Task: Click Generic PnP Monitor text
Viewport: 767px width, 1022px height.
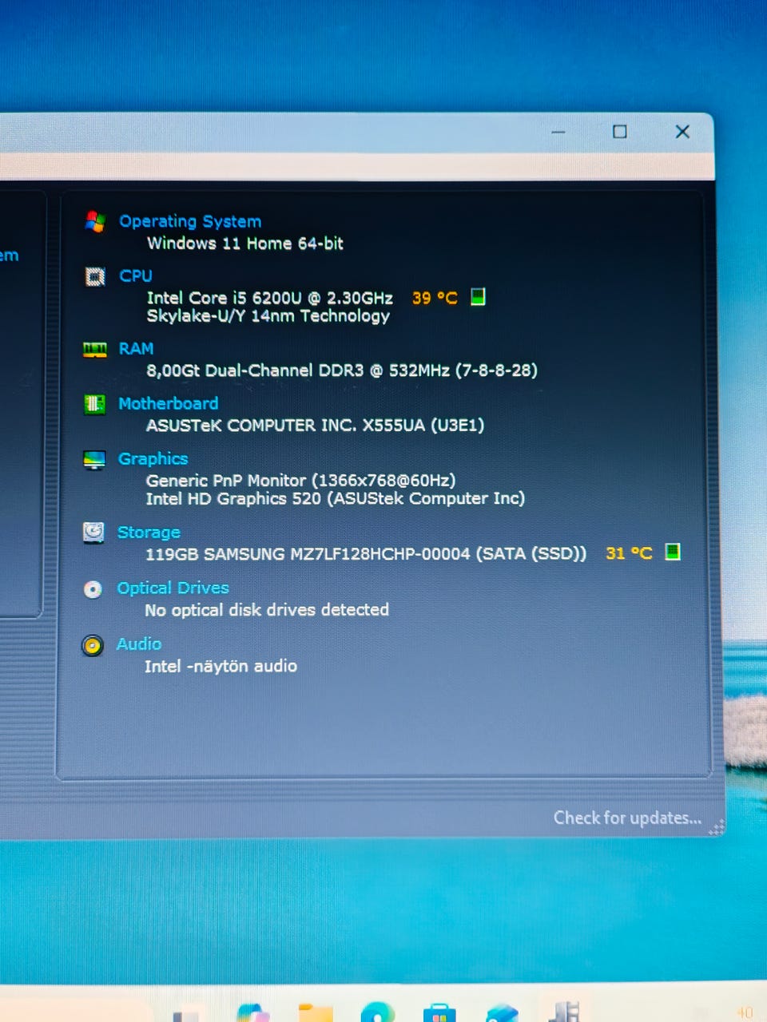Action: pyautogui.click(x=300, y=480)
